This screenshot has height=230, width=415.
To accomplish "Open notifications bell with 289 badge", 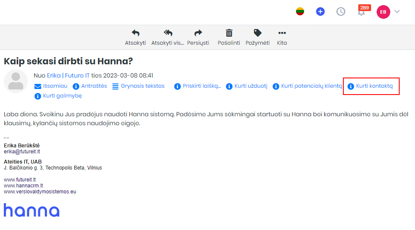I will (x=362, y=11).
